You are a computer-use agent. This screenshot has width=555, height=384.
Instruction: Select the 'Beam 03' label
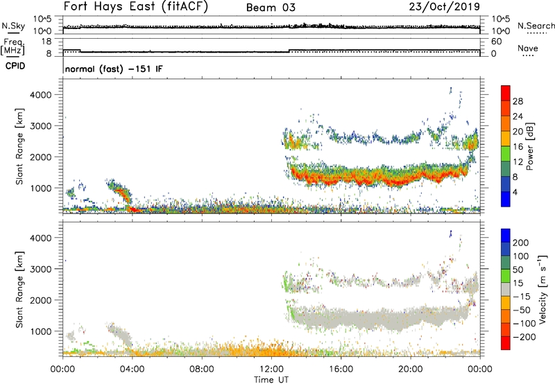click(x=271, y=8)
